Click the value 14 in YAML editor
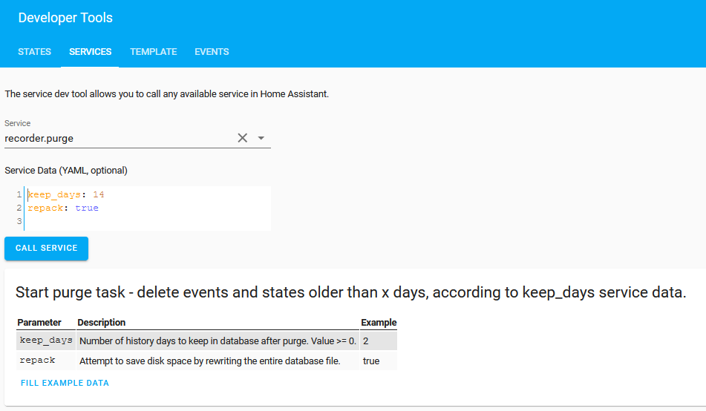Image resolution: width=706 pixels, height=411 pixels. tap(99, 194)
